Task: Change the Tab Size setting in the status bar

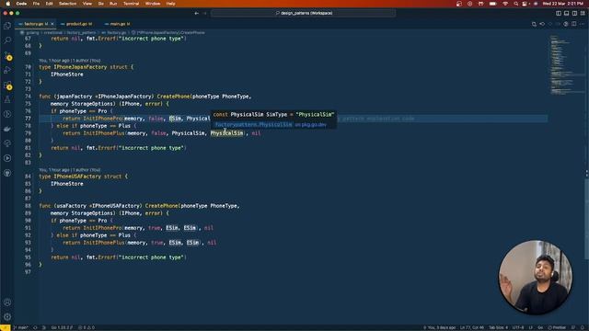Action: (x=498, y=327)
